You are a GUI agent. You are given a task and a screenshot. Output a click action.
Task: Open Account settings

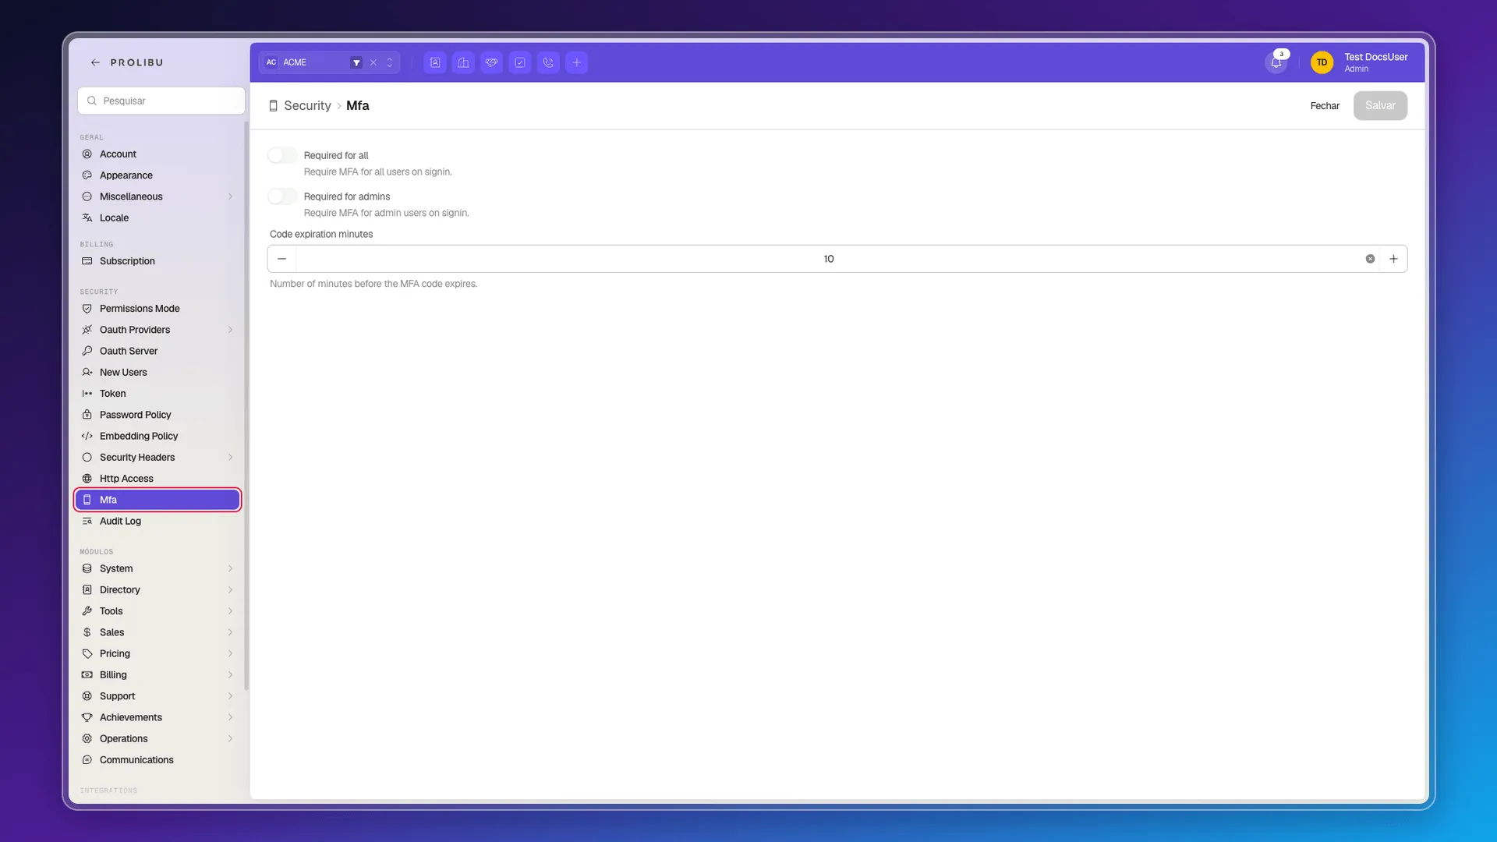click(x=157, y=154)
